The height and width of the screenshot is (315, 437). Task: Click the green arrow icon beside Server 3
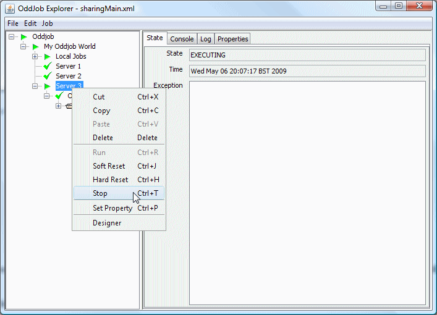47,86
